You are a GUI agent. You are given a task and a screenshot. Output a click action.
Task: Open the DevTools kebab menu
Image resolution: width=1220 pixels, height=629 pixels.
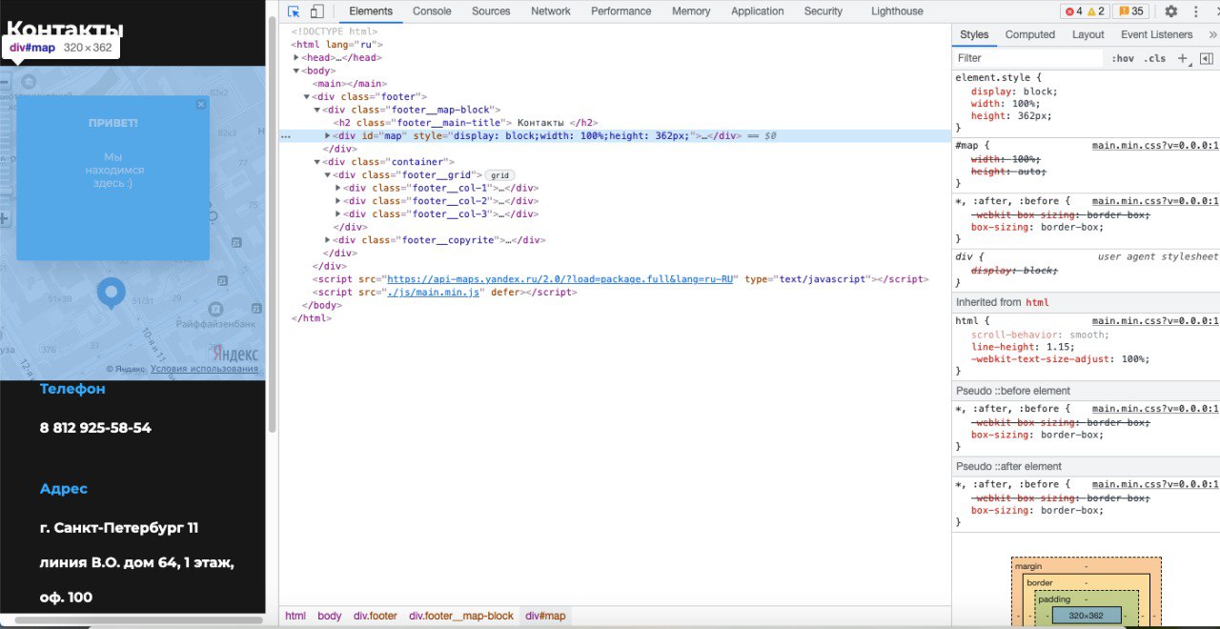[x=1197, y=11]
